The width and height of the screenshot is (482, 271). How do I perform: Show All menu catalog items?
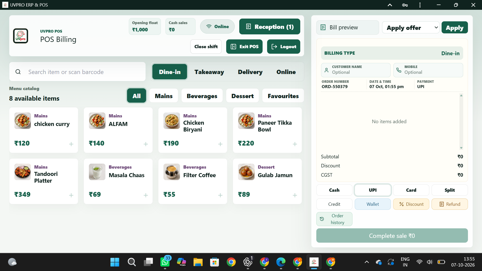[136, 96]
